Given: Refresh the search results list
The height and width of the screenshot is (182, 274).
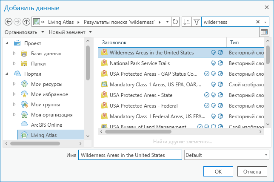Looking at the screenshot, I should [175, 22].
